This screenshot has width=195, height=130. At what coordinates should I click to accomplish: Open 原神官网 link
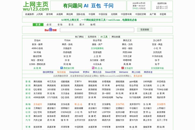point(147,97)
